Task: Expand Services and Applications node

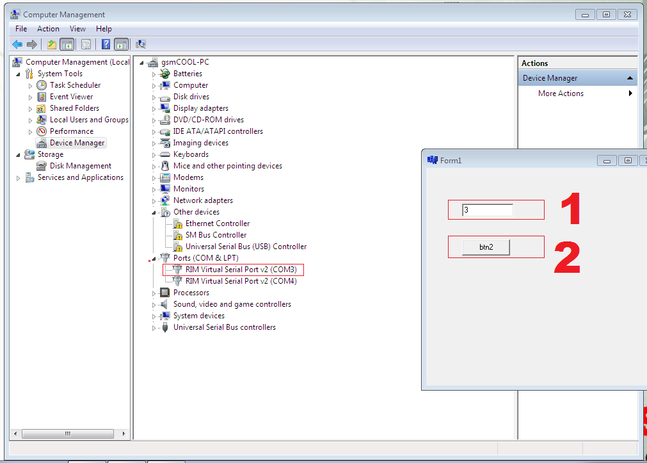Action: point(18,179)
